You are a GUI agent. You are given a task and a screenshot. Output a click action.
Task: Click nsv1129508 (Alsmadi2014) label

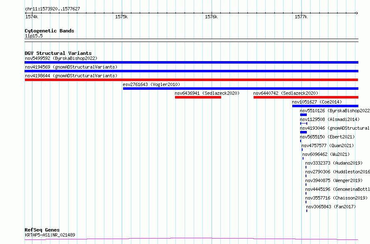click(330, 119)
